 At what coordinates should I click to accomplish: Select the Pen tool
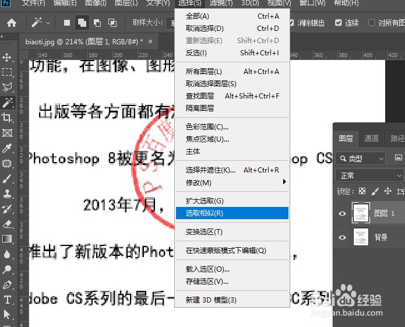7,285
